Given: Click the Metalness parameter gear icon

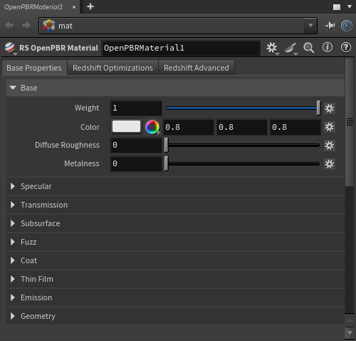Looking at the screenshot, I should 330,164.
